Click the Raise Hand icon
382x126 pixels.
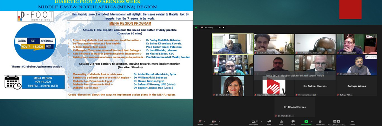(320, 122)
